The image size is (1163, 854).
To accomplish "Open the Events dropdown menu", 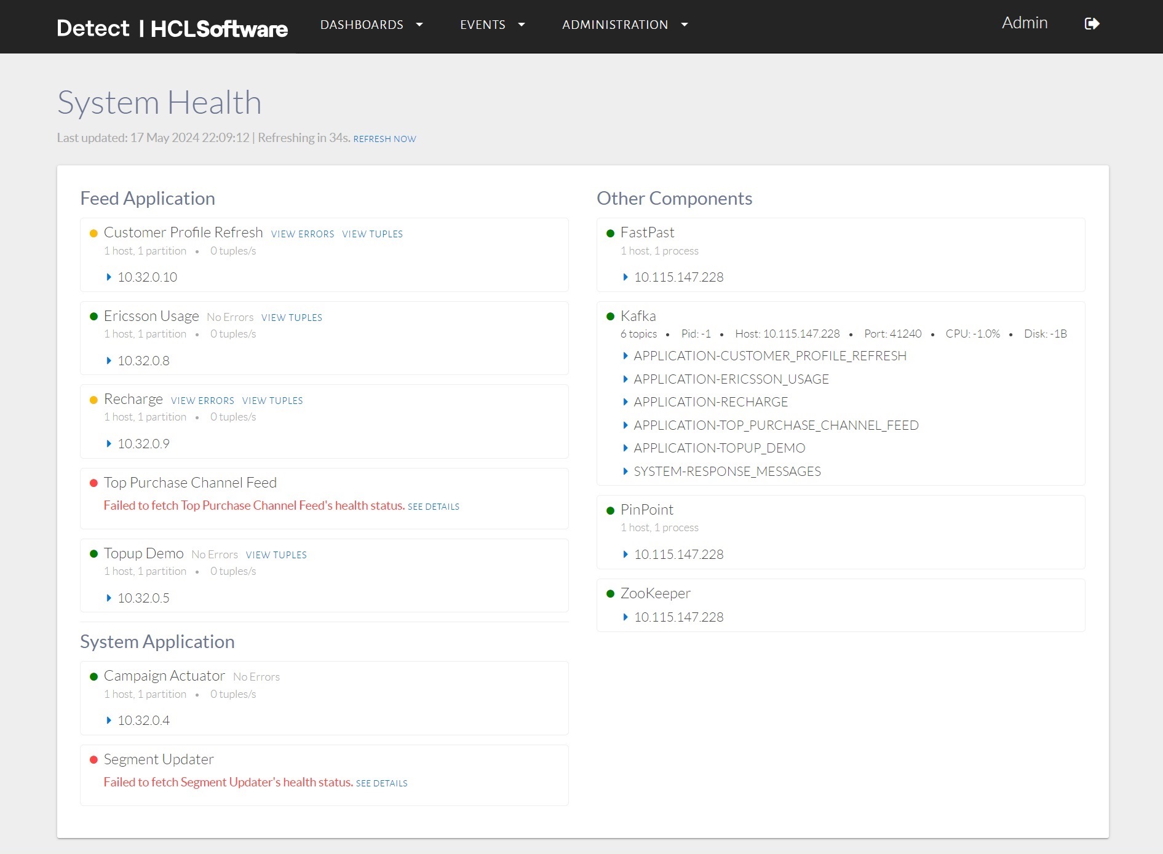I will [492, 25].
